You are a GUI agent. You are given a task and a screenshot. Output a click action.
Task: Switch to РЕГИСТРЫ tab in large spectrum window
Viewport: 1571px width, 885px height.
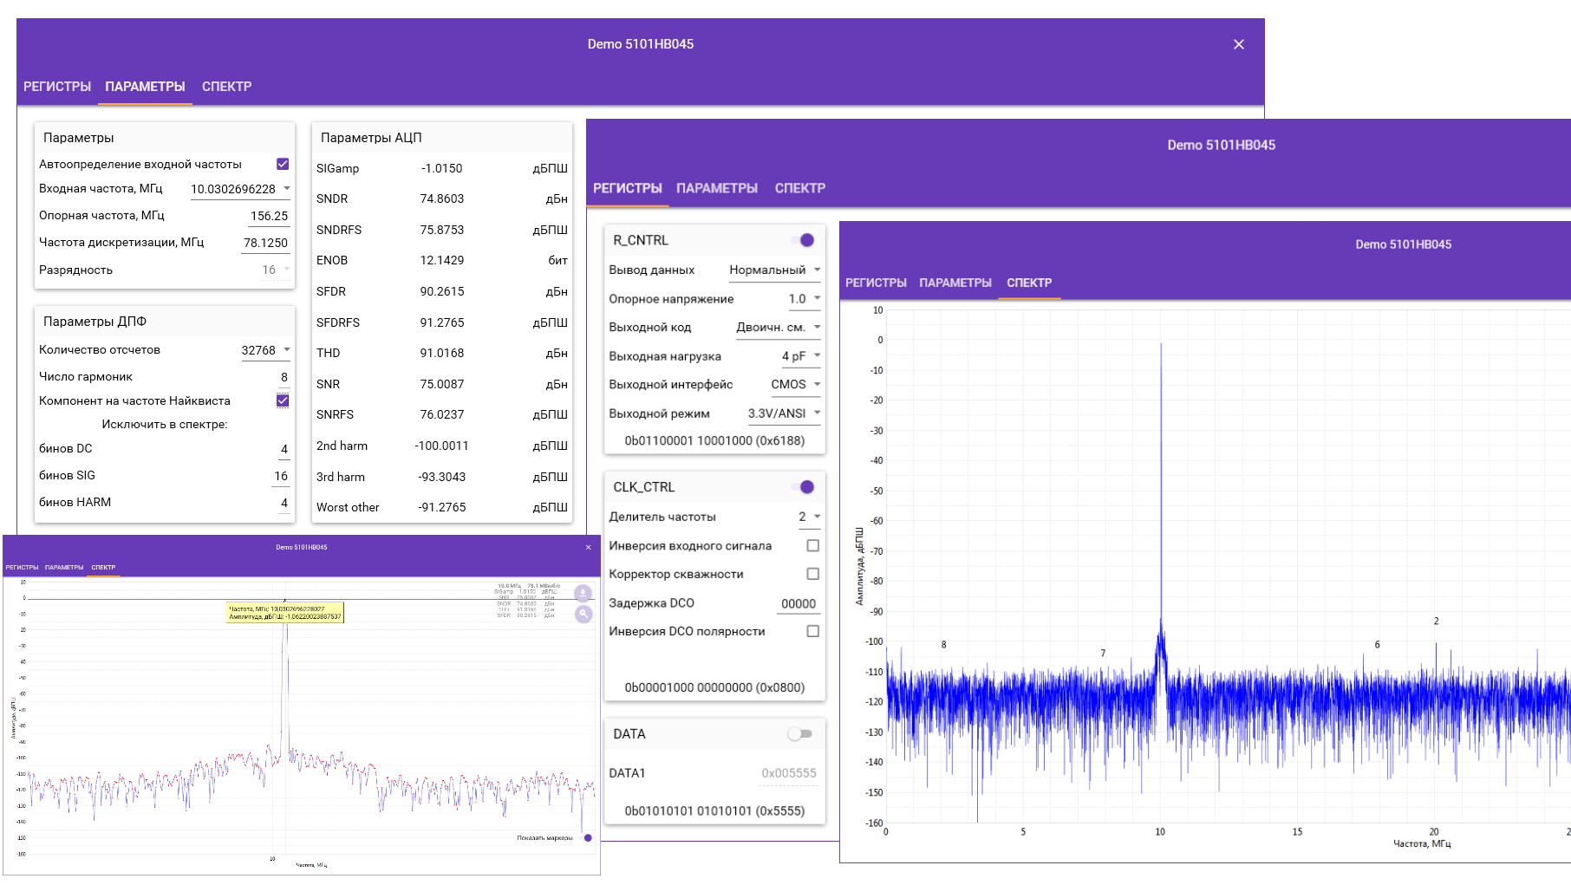(x=876, y=283)
